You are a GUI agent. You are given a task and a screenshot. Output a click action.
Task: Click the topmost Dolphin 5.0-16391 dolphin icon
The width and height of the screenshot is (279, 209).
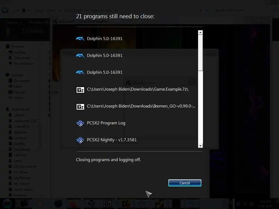point(80,39)
